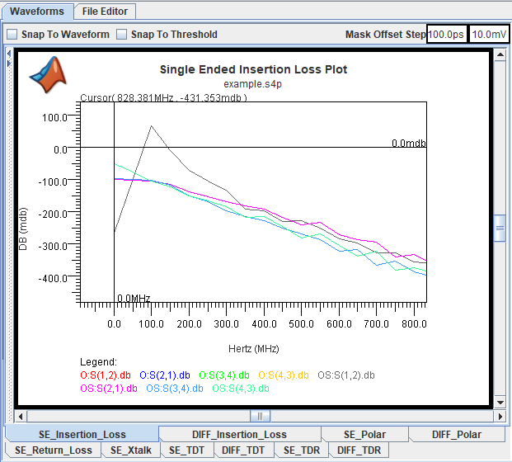Viewport: 512px width, 462px height.
Task: Open the SE_Xtalk tab
Action: point(131,450)
